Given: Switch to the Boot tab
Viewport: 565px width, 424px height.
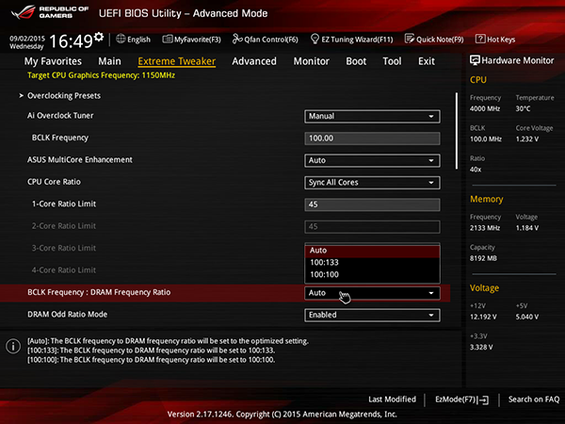Looking at the screenshot, I should pos(356,61).
